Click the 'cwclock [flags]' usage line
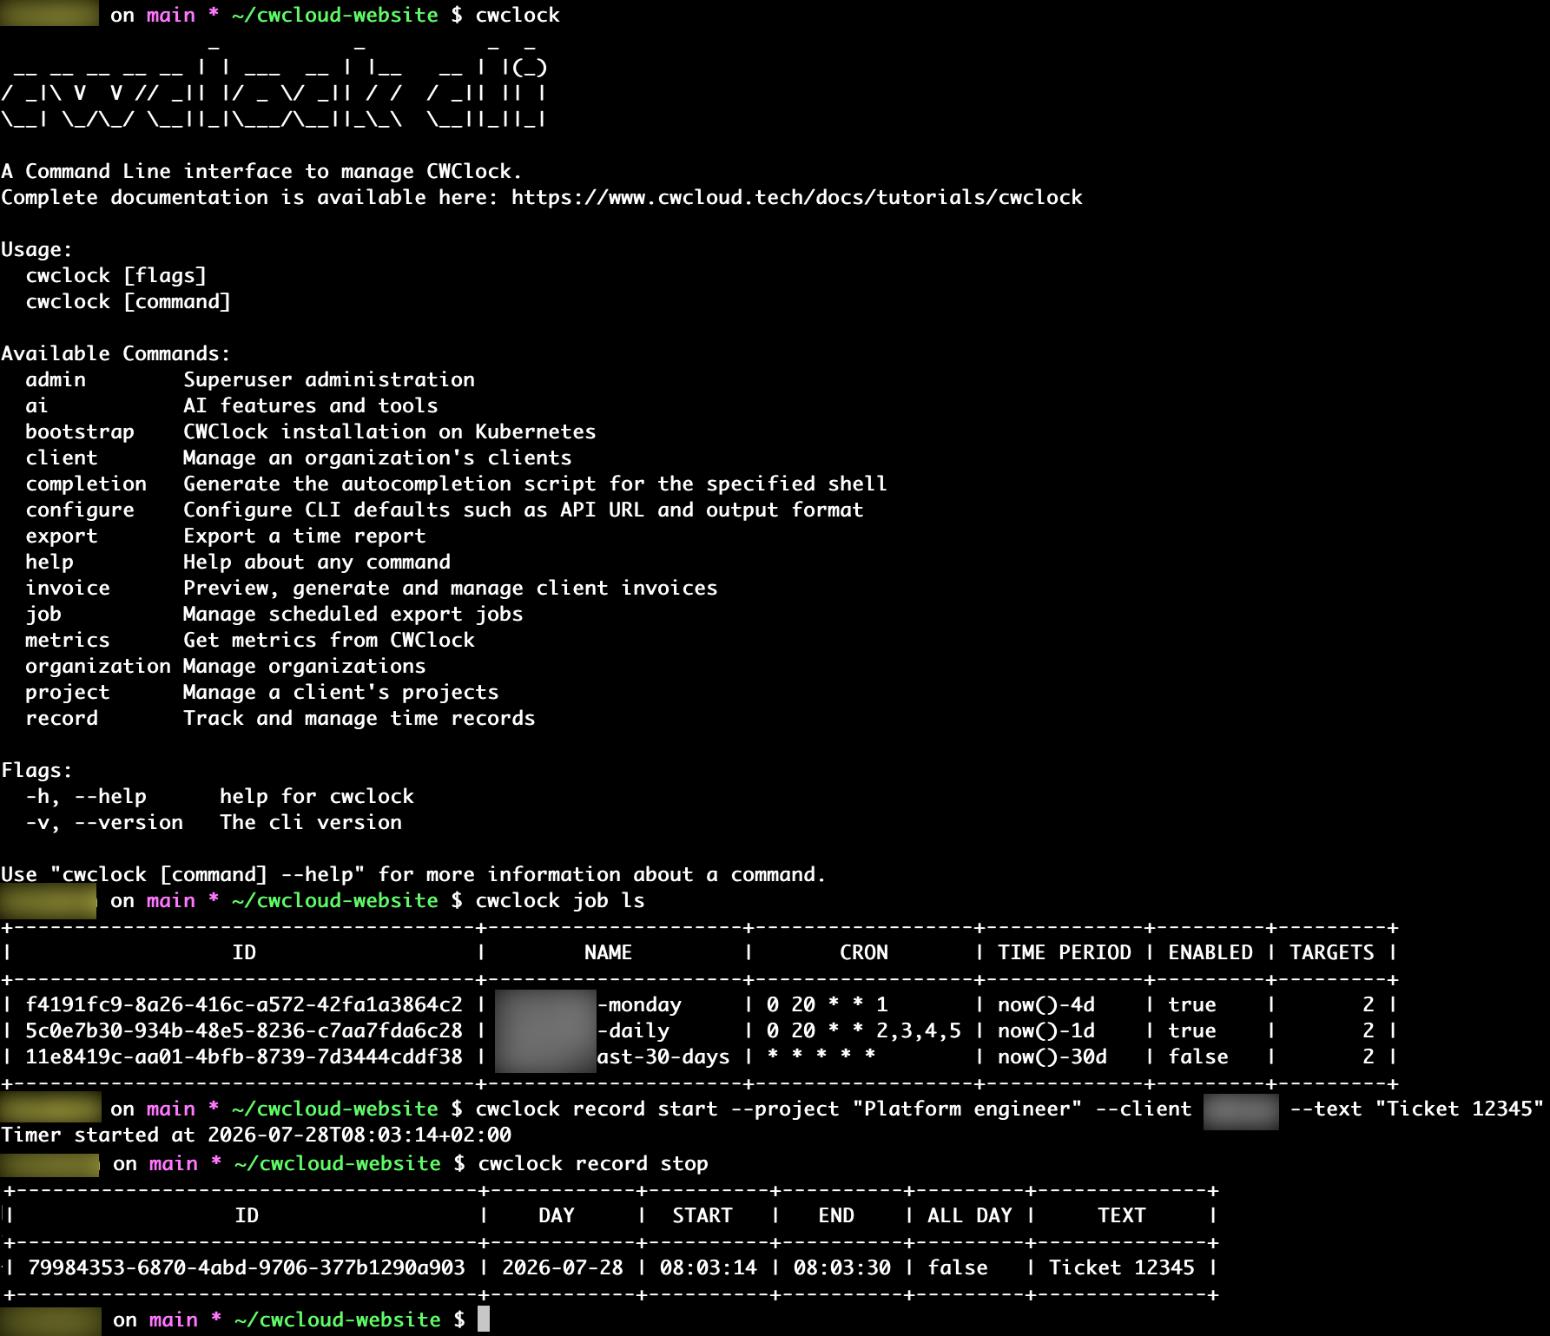 pyautogui.click(x=116, y=275)
